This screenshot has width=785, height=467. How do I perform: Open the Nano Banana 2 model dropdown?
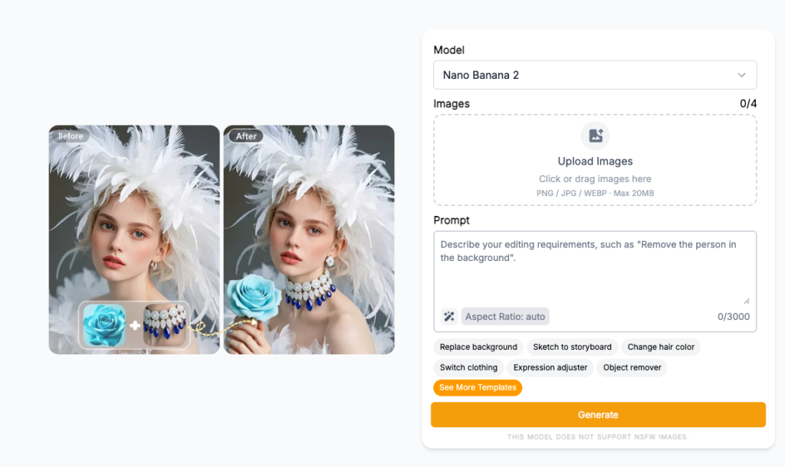[x=594, y=75]
